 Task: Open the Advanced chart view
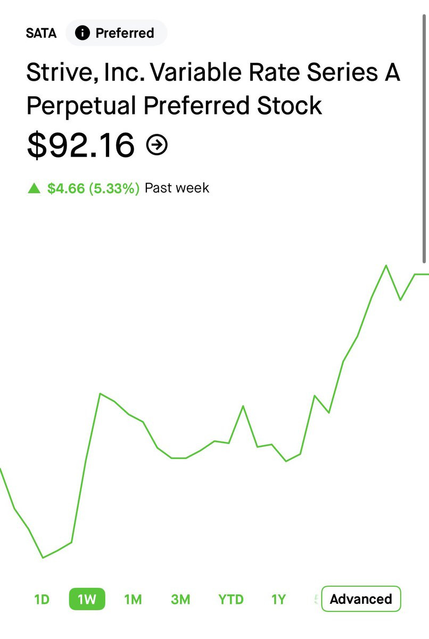[361, 599]
